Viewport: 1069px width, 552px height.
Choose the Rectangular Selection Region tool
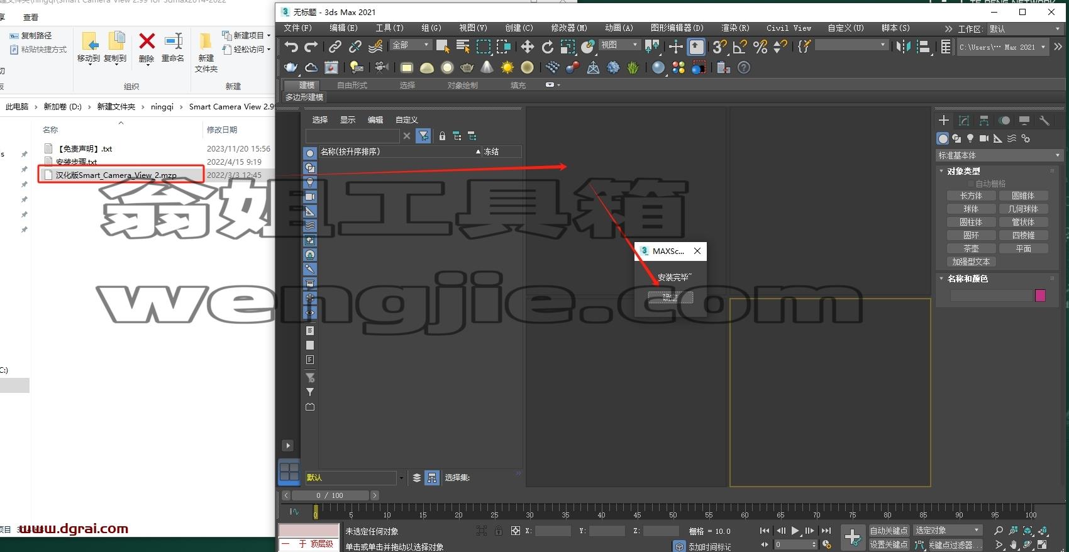tap(484, 47)
